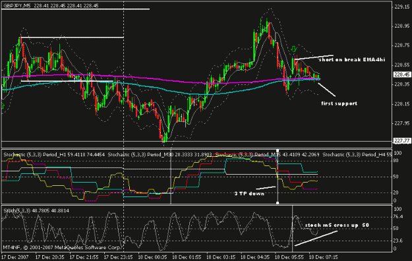Click the 227.95 price axis value

pos(401,123)
